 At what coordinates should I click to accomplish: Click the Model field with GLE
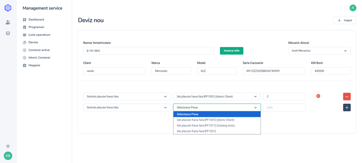[217, 71]
